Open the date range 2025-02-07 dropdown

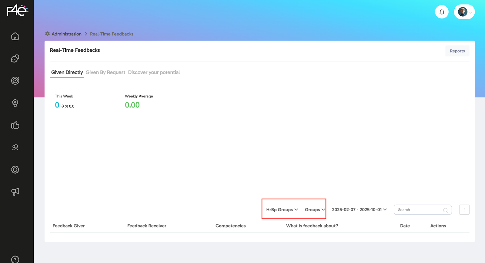(x=359, y=210)
